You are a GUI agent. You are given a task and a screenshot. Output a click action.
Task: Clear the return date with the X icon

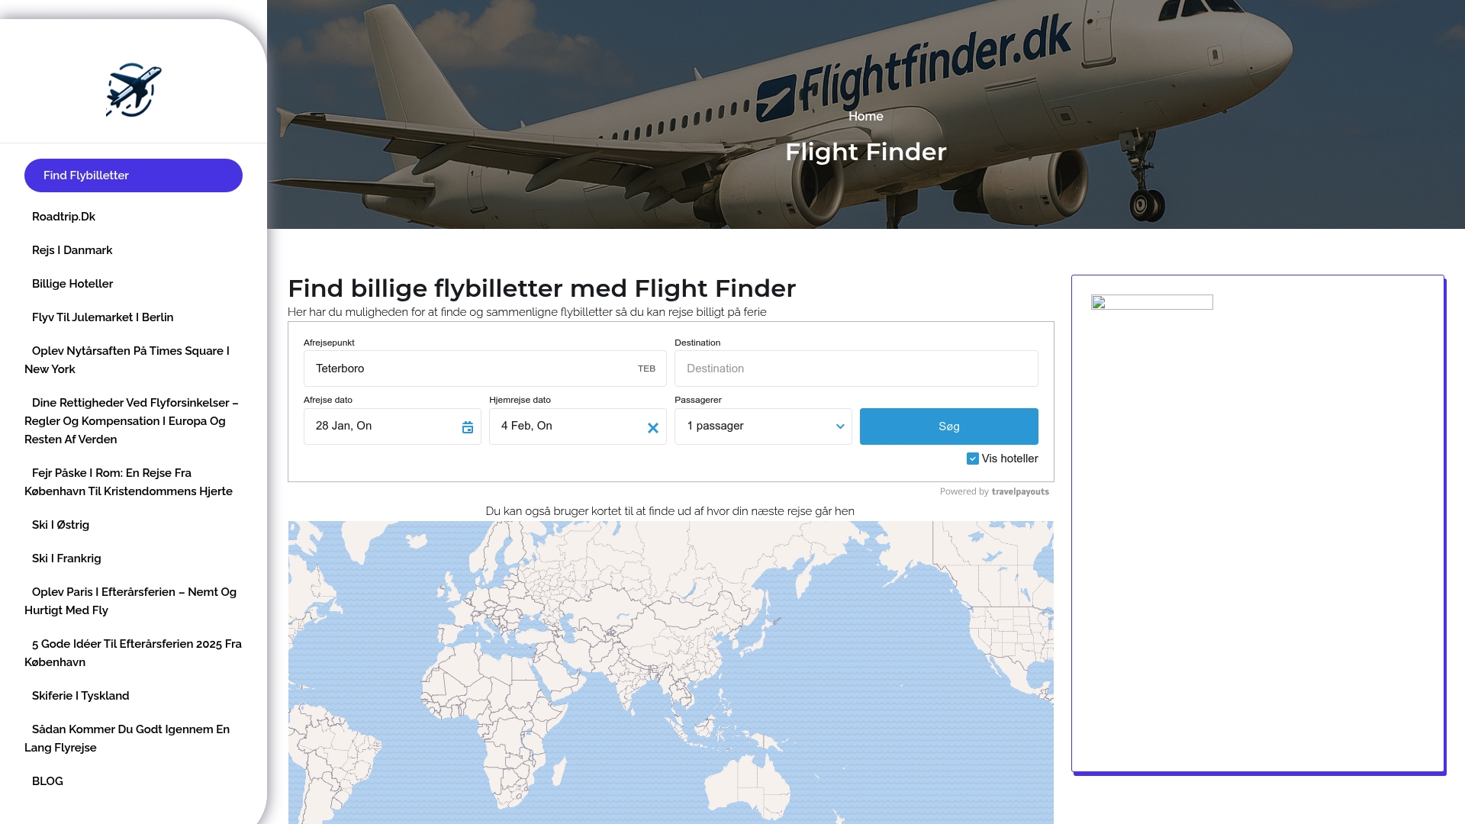tap(653, 428)
